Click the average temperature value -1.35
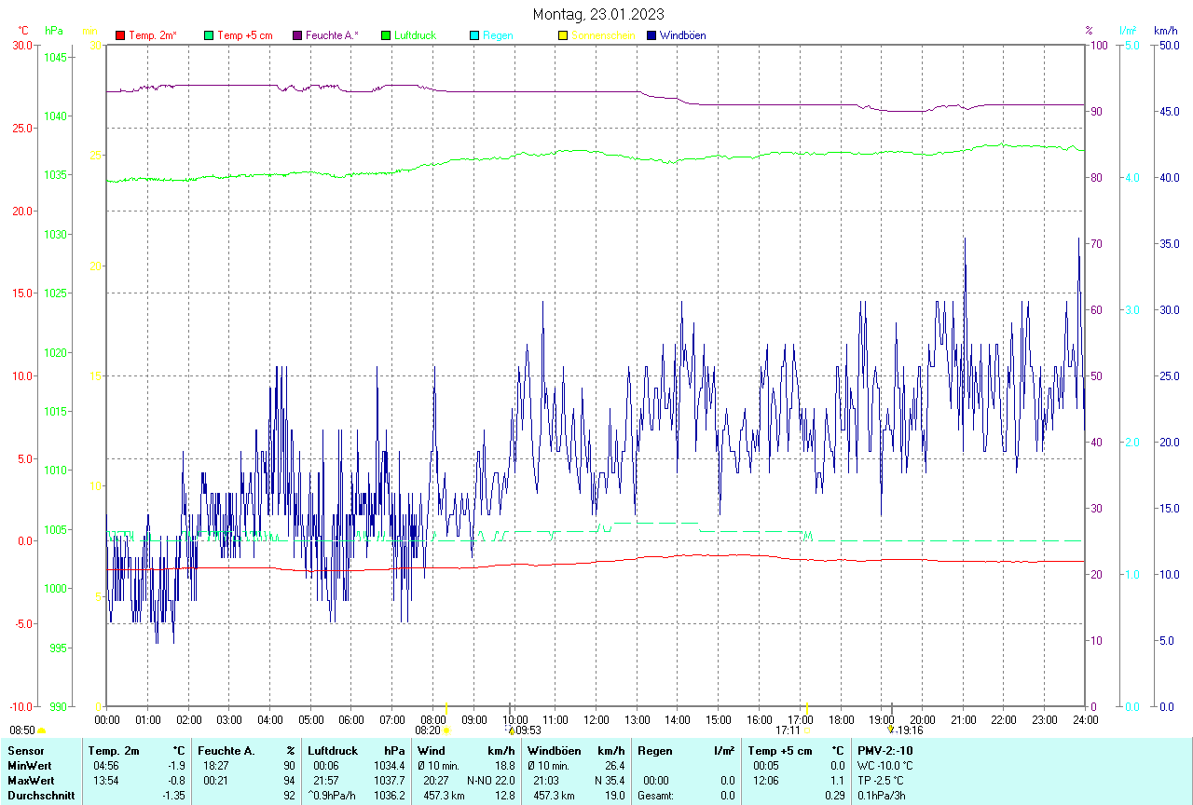Screen dimensions: 1193x805 173,796
